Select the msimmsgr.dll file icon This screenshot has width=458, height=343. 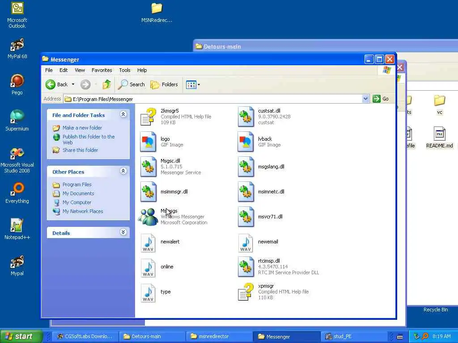click(148, 192)
